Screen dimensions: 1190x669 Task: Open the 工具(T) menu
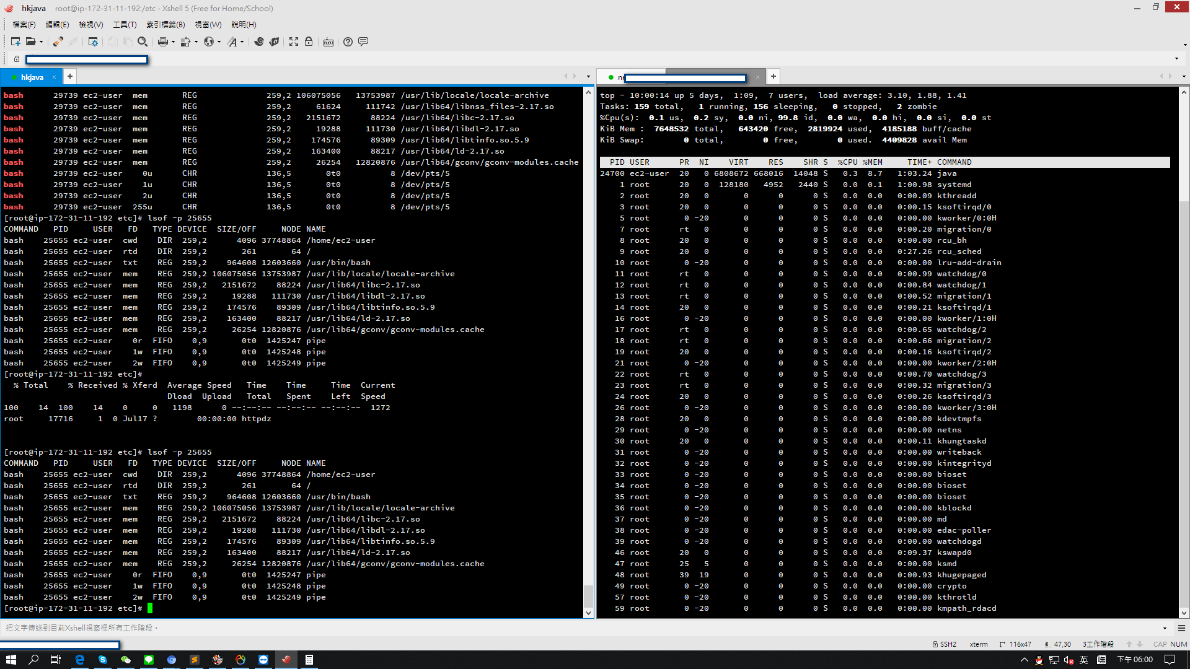[x=125, y=24]
